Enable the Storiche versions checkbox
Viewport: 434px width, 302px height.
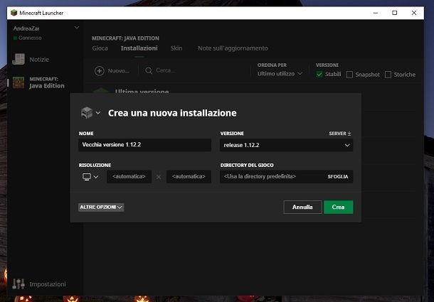click(388, 75)
